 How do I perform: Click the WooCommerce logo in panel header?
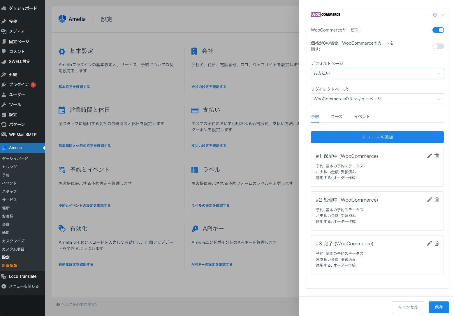pyautogui.click(x=325, y=15)
